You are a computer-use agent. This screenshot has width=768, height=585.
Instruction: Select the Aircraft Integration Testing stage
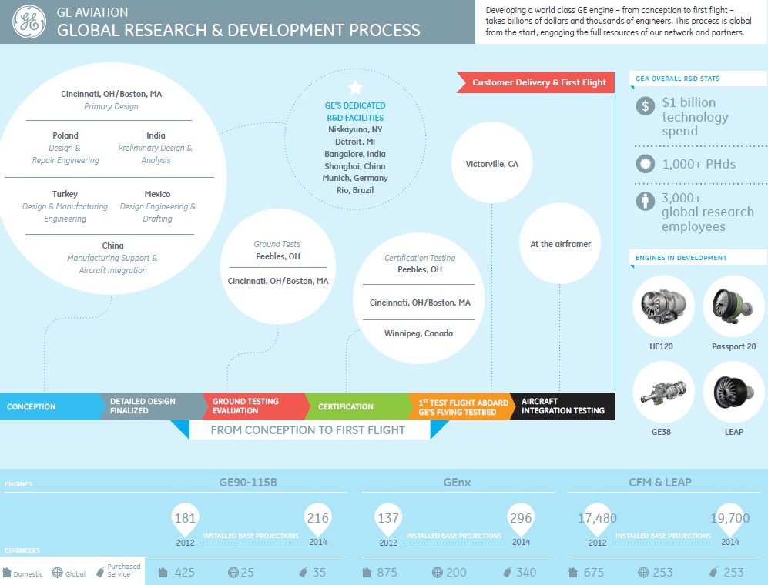[562, 406]
